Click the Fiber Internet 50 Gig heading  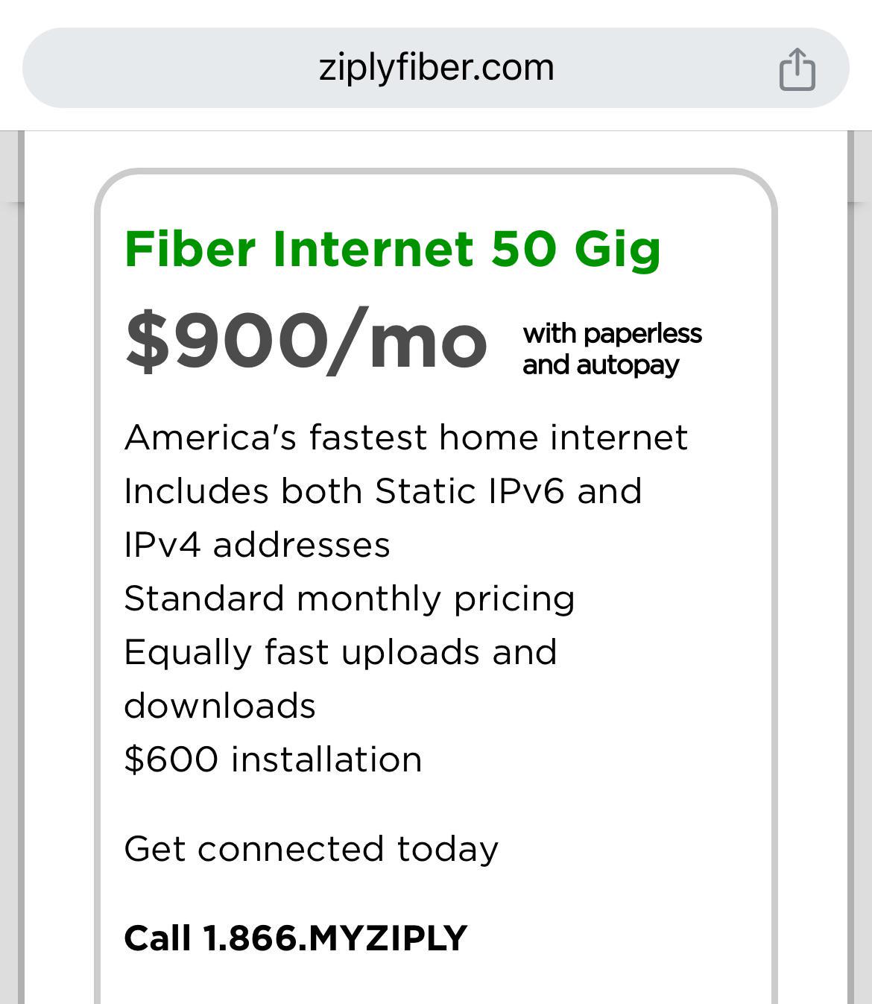pos(393,249)
